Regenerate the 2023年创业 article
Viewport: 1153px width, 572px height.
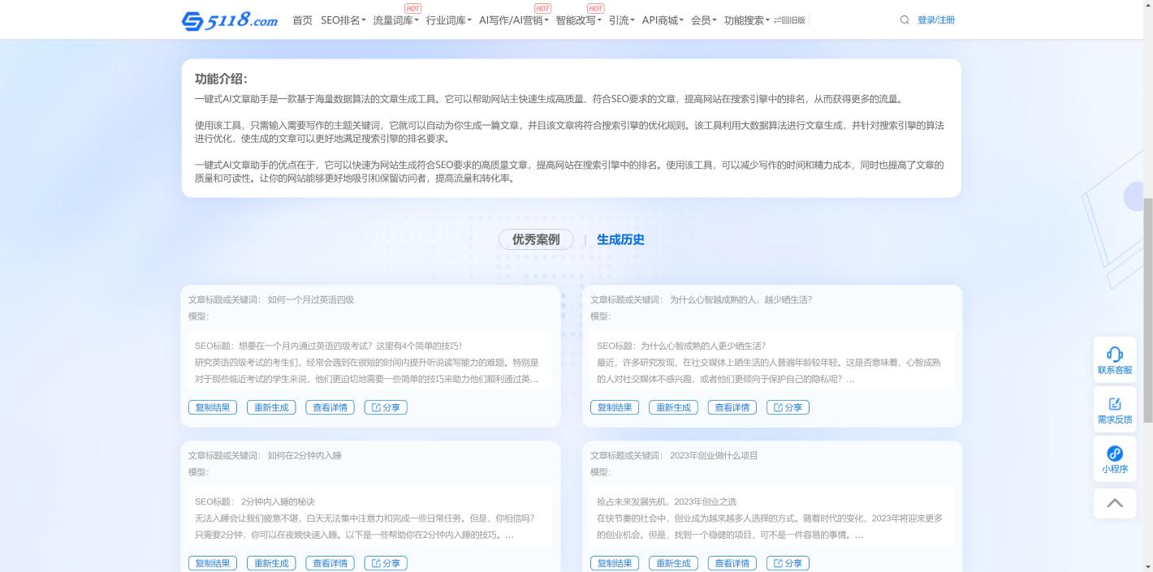(x=673, y=563)
